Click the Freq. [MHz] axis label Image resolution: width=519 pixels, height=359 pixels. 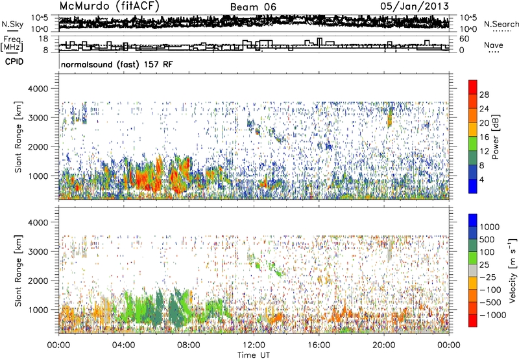(12, 43)
